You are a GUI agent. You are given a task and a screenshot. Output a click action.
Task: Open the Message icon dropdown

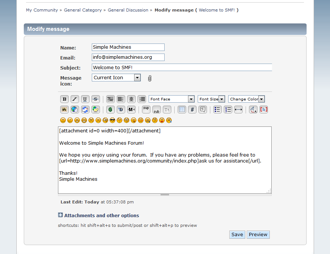(x=116, y=77)
